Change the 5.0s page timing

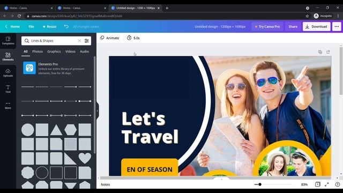tap(133, 38)
